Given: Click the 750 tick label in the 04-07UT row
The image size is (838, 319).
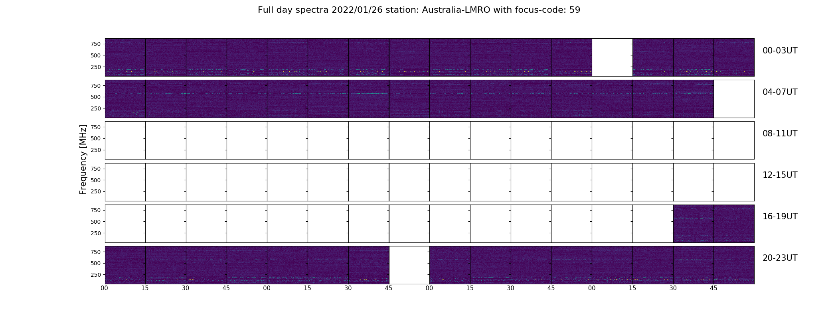Looking at the screenshot, I should click(x=96, y=86).
